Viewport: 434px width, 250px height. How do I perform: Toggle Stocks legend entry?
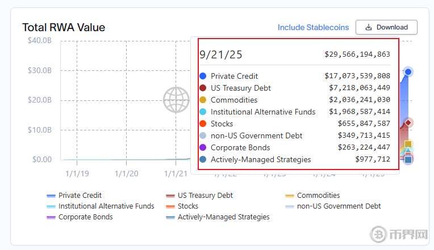pos(187,206)
